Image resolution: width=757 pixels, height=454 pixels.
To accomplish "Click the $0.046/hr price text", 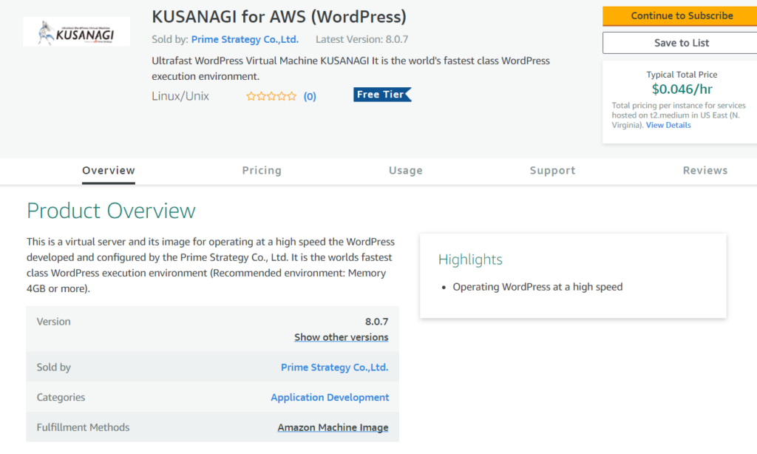I will (x=682, y=89).
